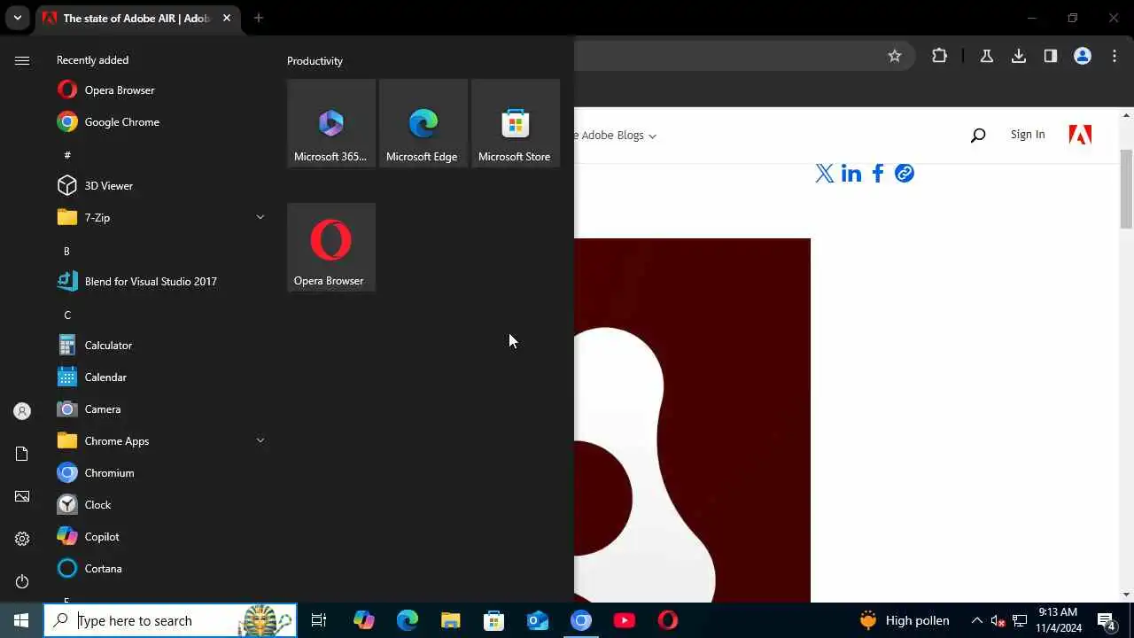Click the Power button in Start menu
Viewport: 1134px width, 638px height.
[x=22, y=581]
